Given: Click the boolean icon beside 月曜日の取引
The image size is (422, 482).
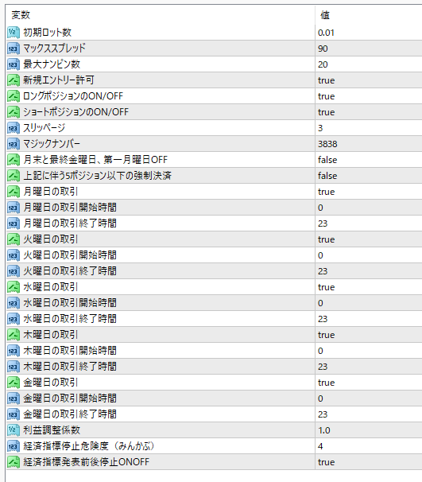Looking at the screenshot, I should [14, 192].
